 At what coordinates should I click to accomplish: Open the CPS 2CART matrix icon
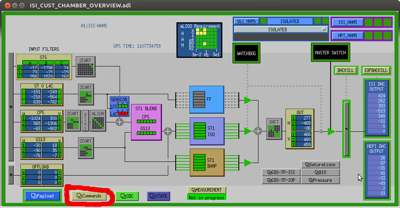click(73, 121)
